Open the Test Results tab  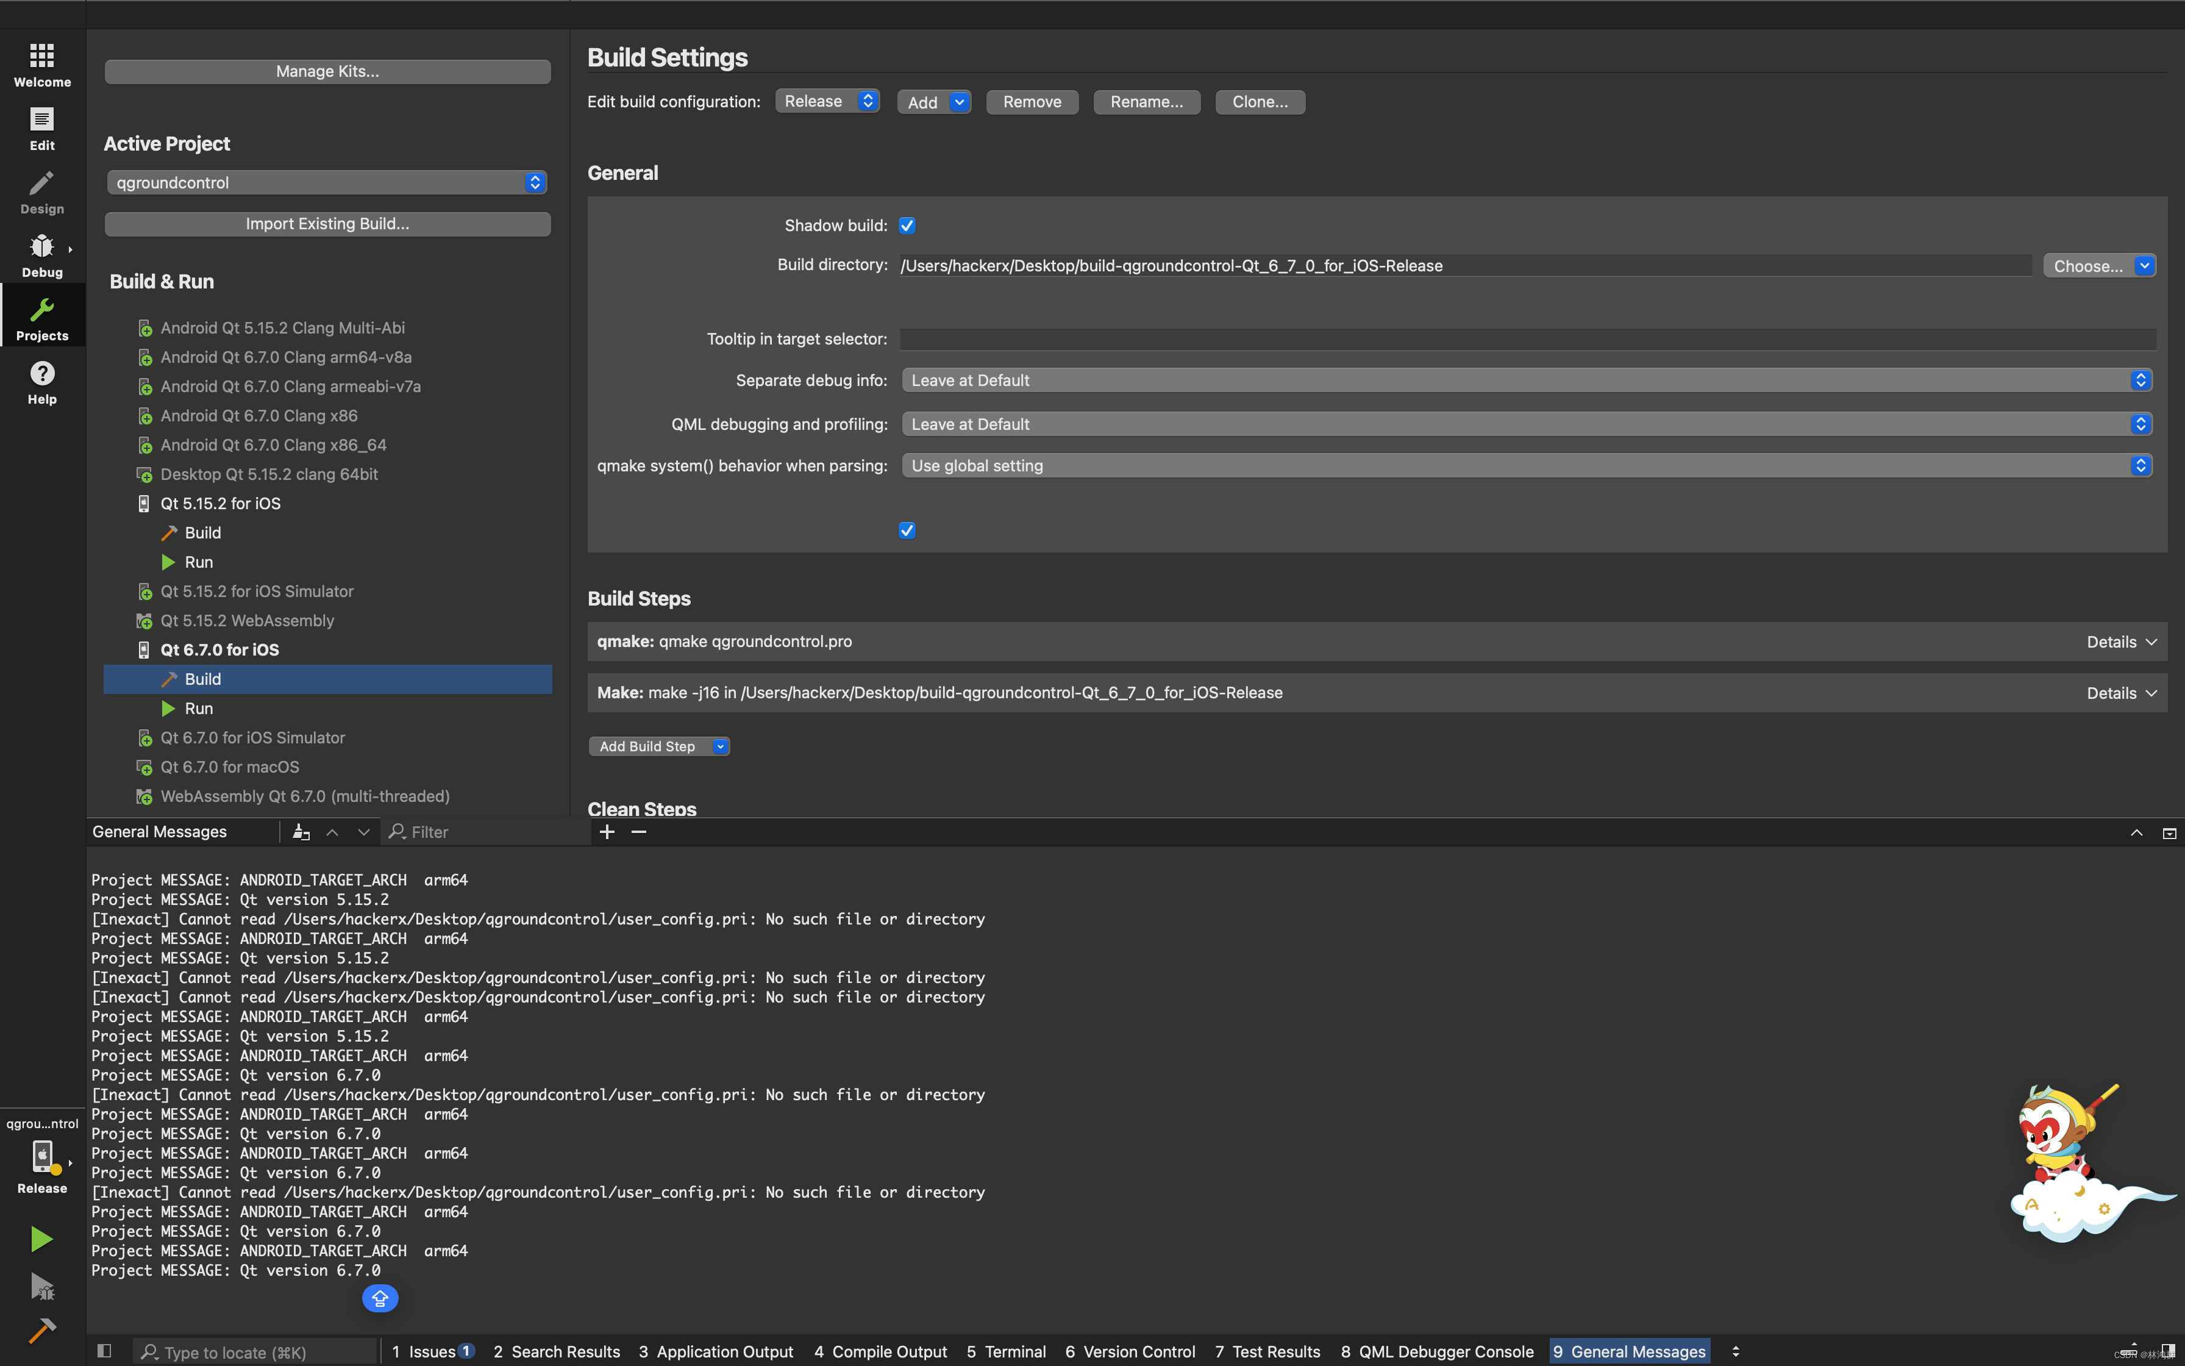tap(1267, 1351)
